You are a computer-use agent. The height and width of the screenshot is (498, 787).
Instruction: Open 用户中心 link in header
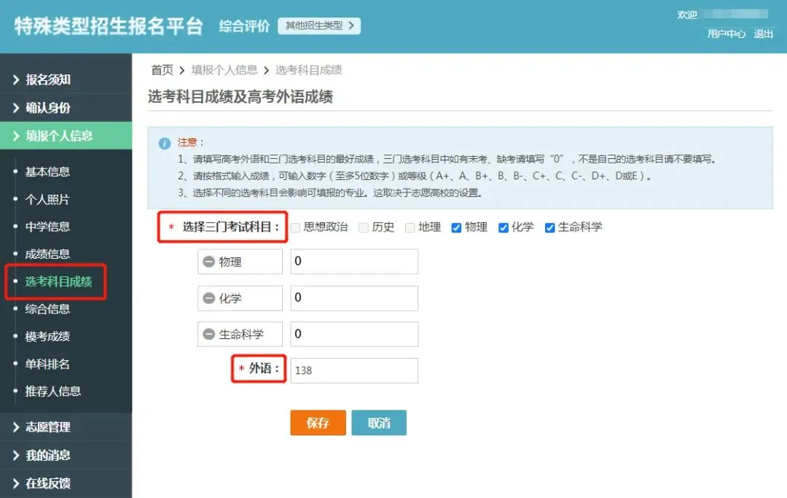pos(726,34)
